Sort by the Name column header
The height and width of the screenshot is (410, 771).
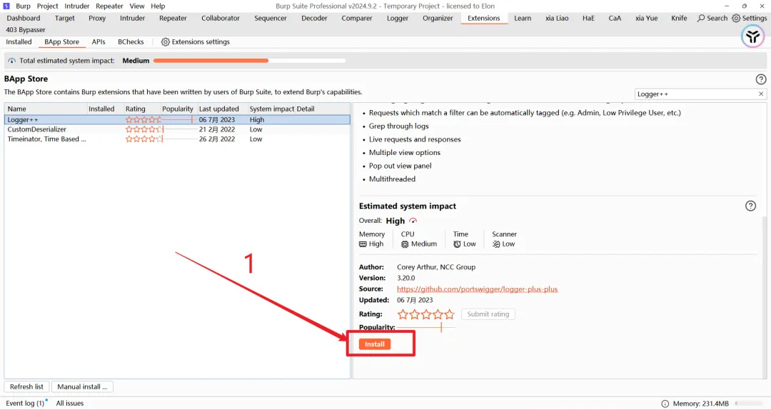[x=46, y=109]
